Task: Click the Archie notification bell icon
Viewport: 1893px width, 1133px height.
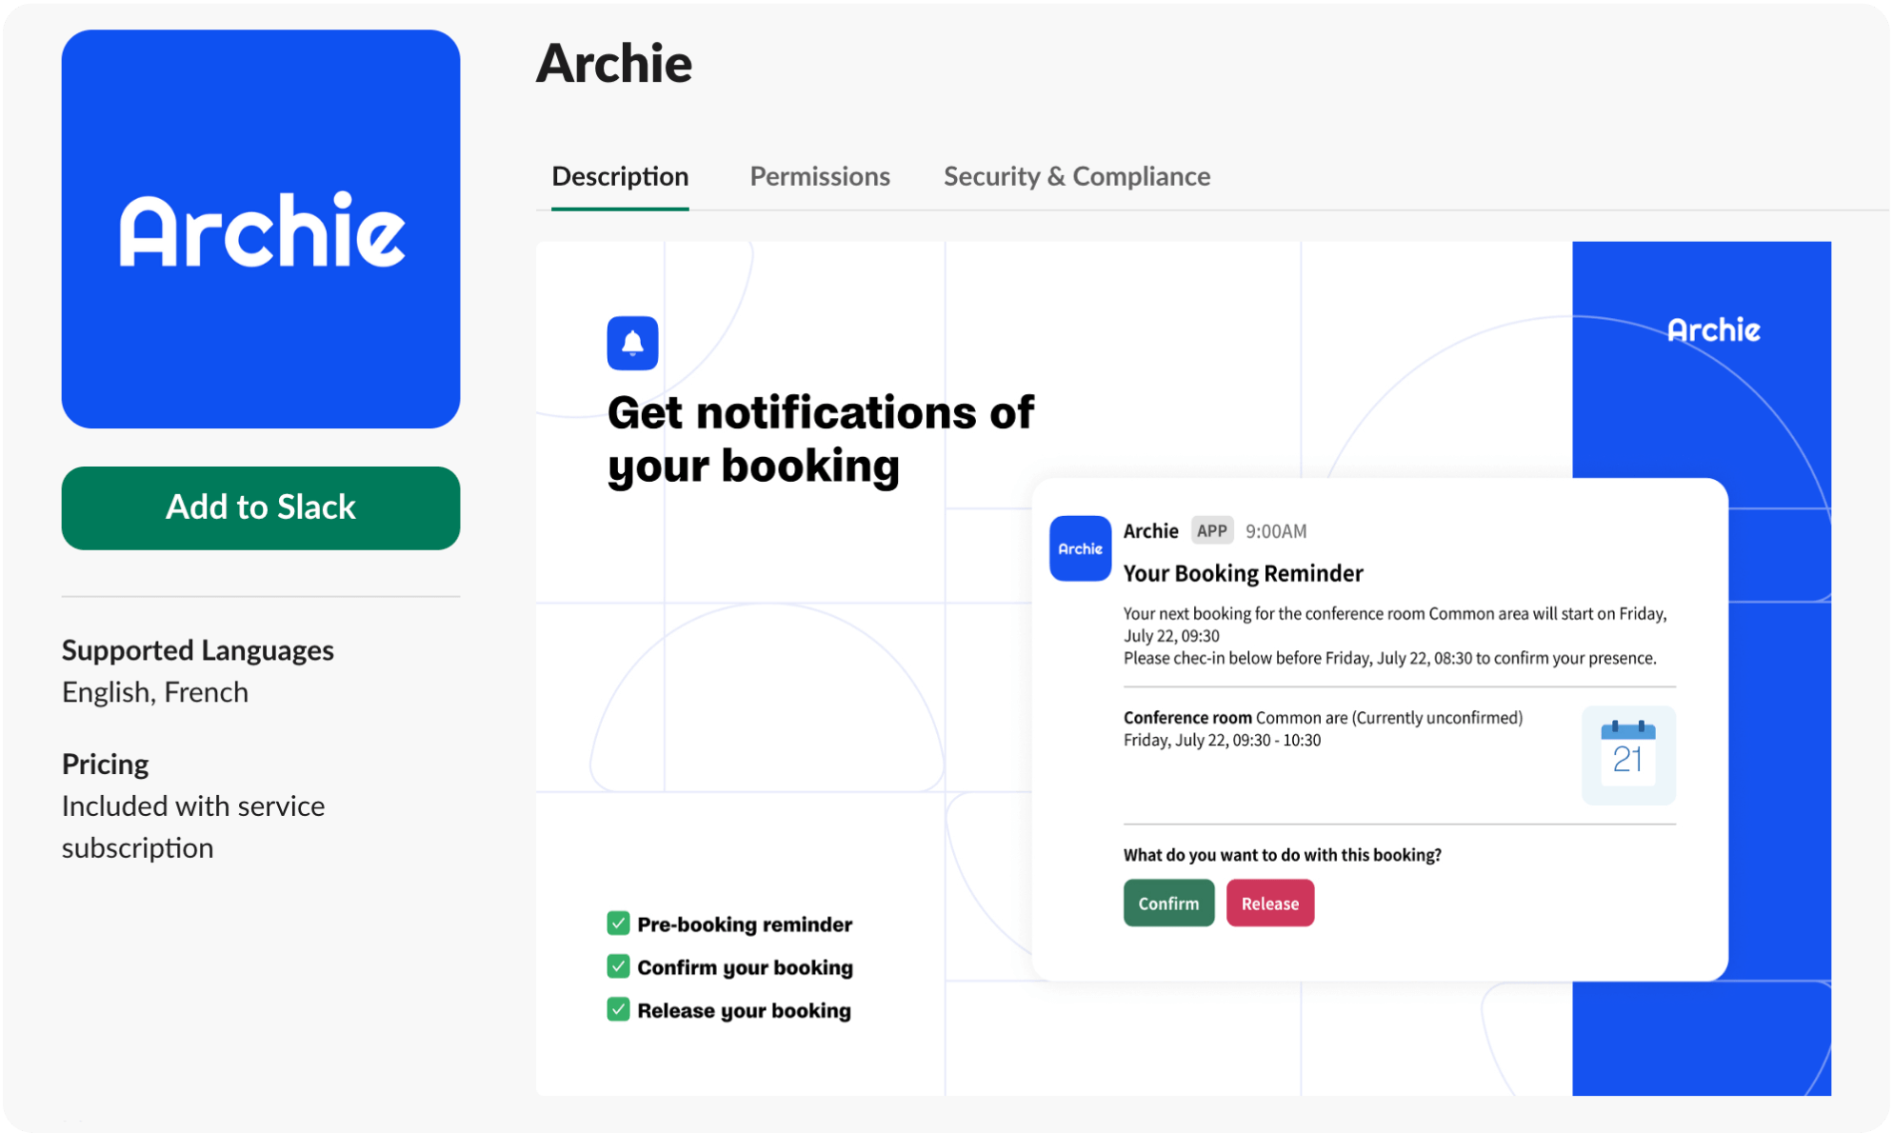Action: pyautogui.click(x=632, y=341)
